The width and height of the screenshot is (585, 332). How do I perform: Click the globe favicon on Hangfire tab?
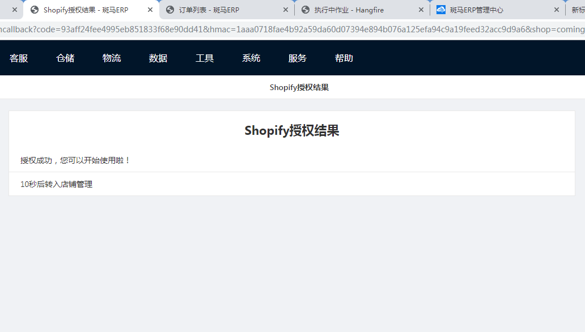pos(306,10)
